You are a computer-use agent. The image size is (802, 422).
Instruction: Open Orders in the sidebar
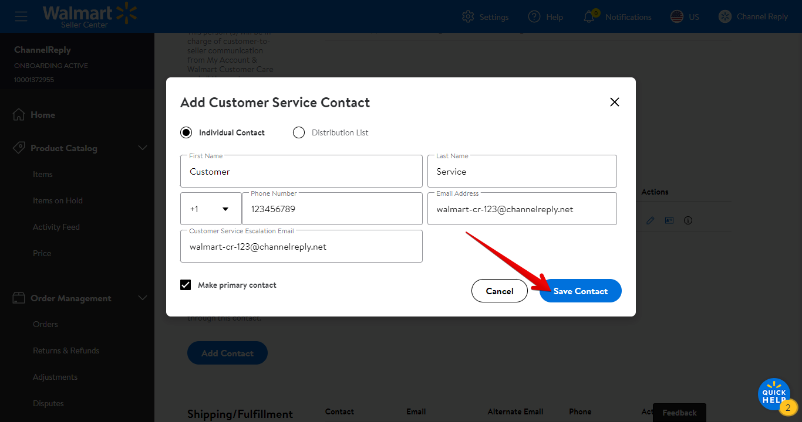point(46,324)
